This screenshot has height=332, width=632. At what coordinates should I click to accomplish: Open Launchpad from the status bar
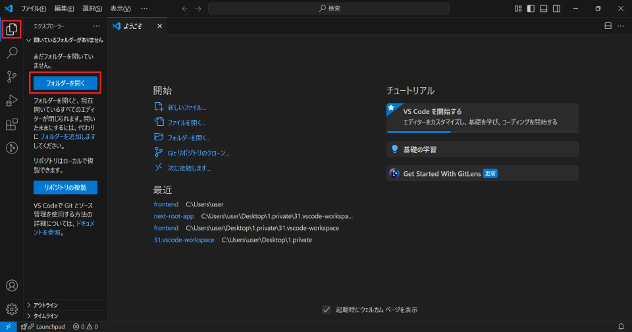coord(43,327)
